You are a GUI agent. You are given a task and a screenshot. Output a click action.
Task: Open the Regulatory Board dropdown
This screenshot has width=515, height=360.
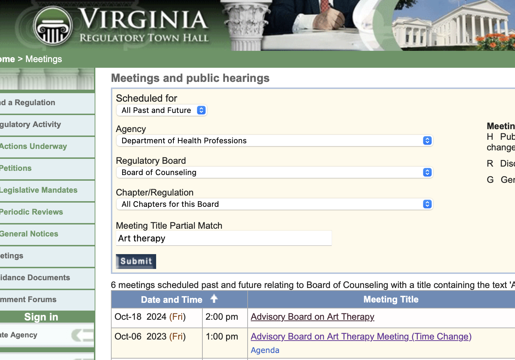274,173
